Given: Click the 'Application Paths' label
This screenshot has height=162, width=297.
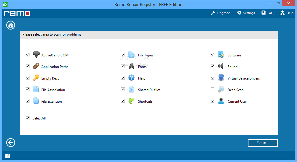Looking at the screenshot, I should click(x=55, y=67).
